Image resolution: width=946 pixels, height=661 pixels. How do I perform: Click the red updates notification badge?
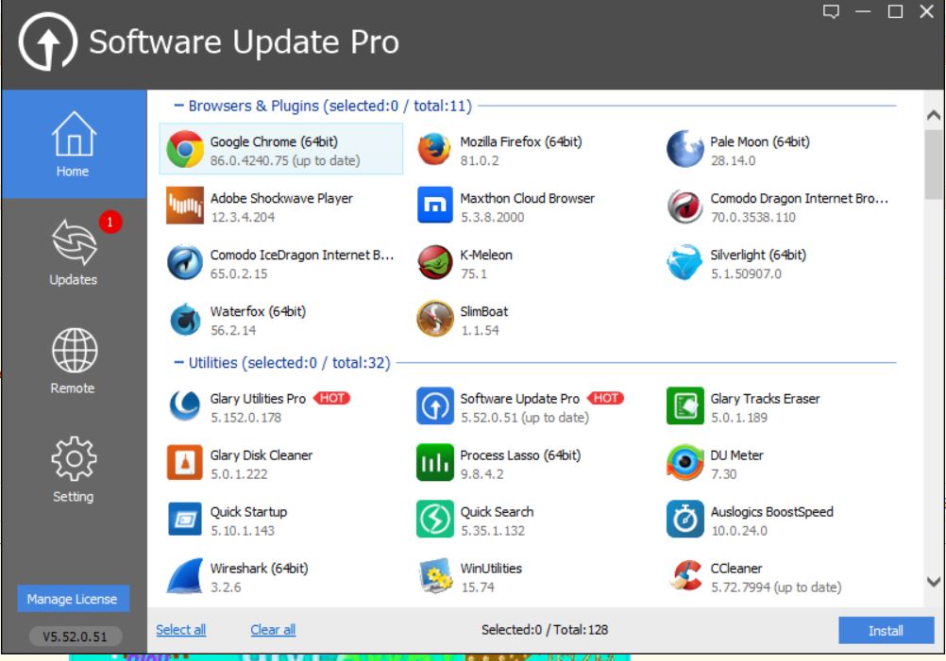[x=110, y=222]
